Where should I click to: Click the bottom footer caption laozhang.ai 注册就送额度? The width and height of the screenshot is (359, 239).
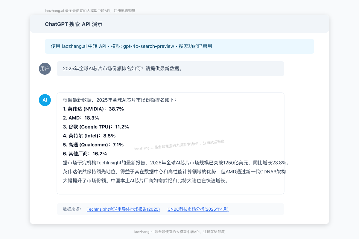pos(180,232)
